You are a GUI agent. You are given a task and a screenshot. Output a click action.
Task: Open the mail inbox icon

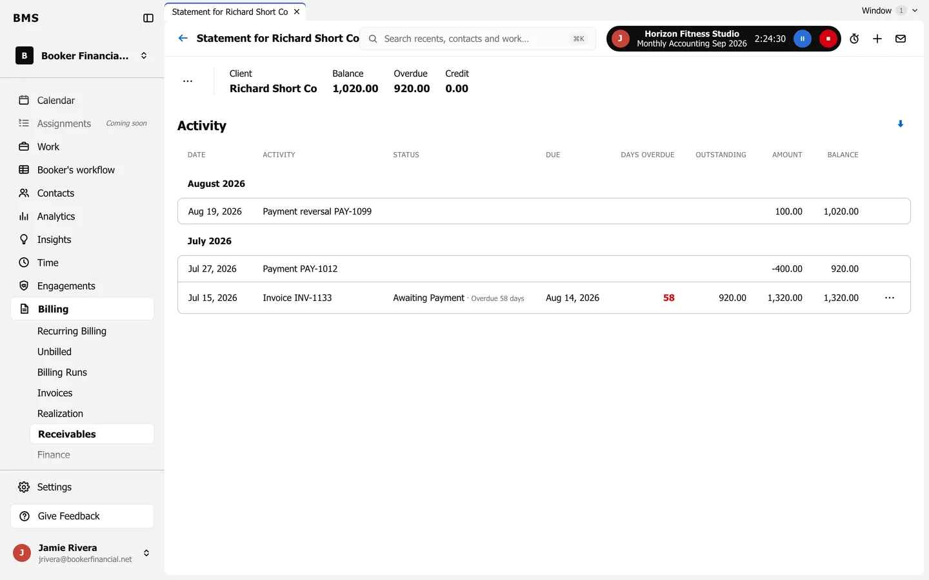(x=901, y=39)
